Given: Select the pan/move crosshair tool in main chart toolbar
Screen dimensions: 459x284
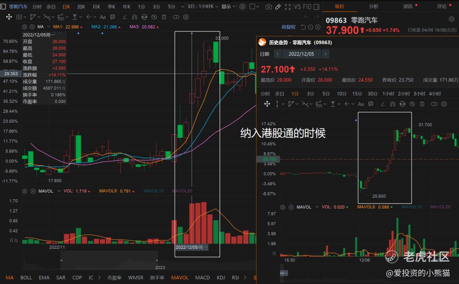Looking at the screenshot, I should coord(9,17).
